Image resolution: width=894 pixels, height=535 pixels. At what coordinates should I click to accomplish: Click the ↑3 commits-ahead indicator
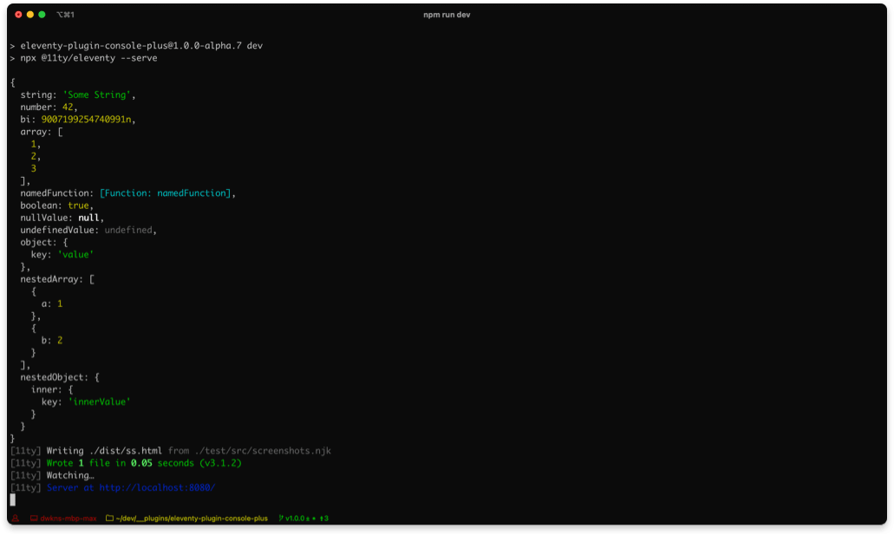[x=323, y=519]
